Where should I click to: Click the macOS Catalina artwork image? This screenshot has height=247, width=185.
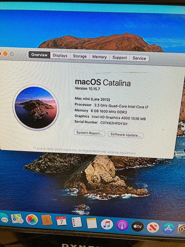[36, 108]
